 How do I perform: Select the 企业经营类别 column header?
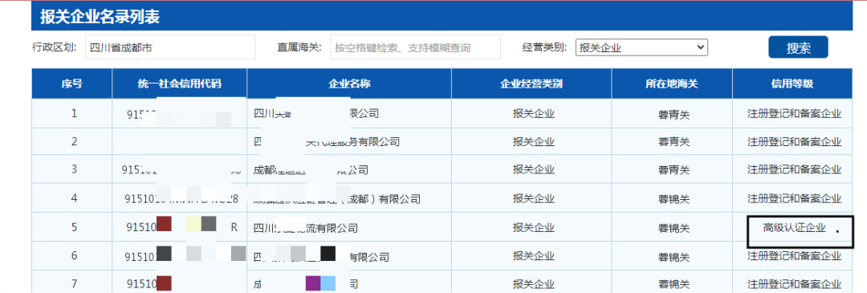(531, 84)
